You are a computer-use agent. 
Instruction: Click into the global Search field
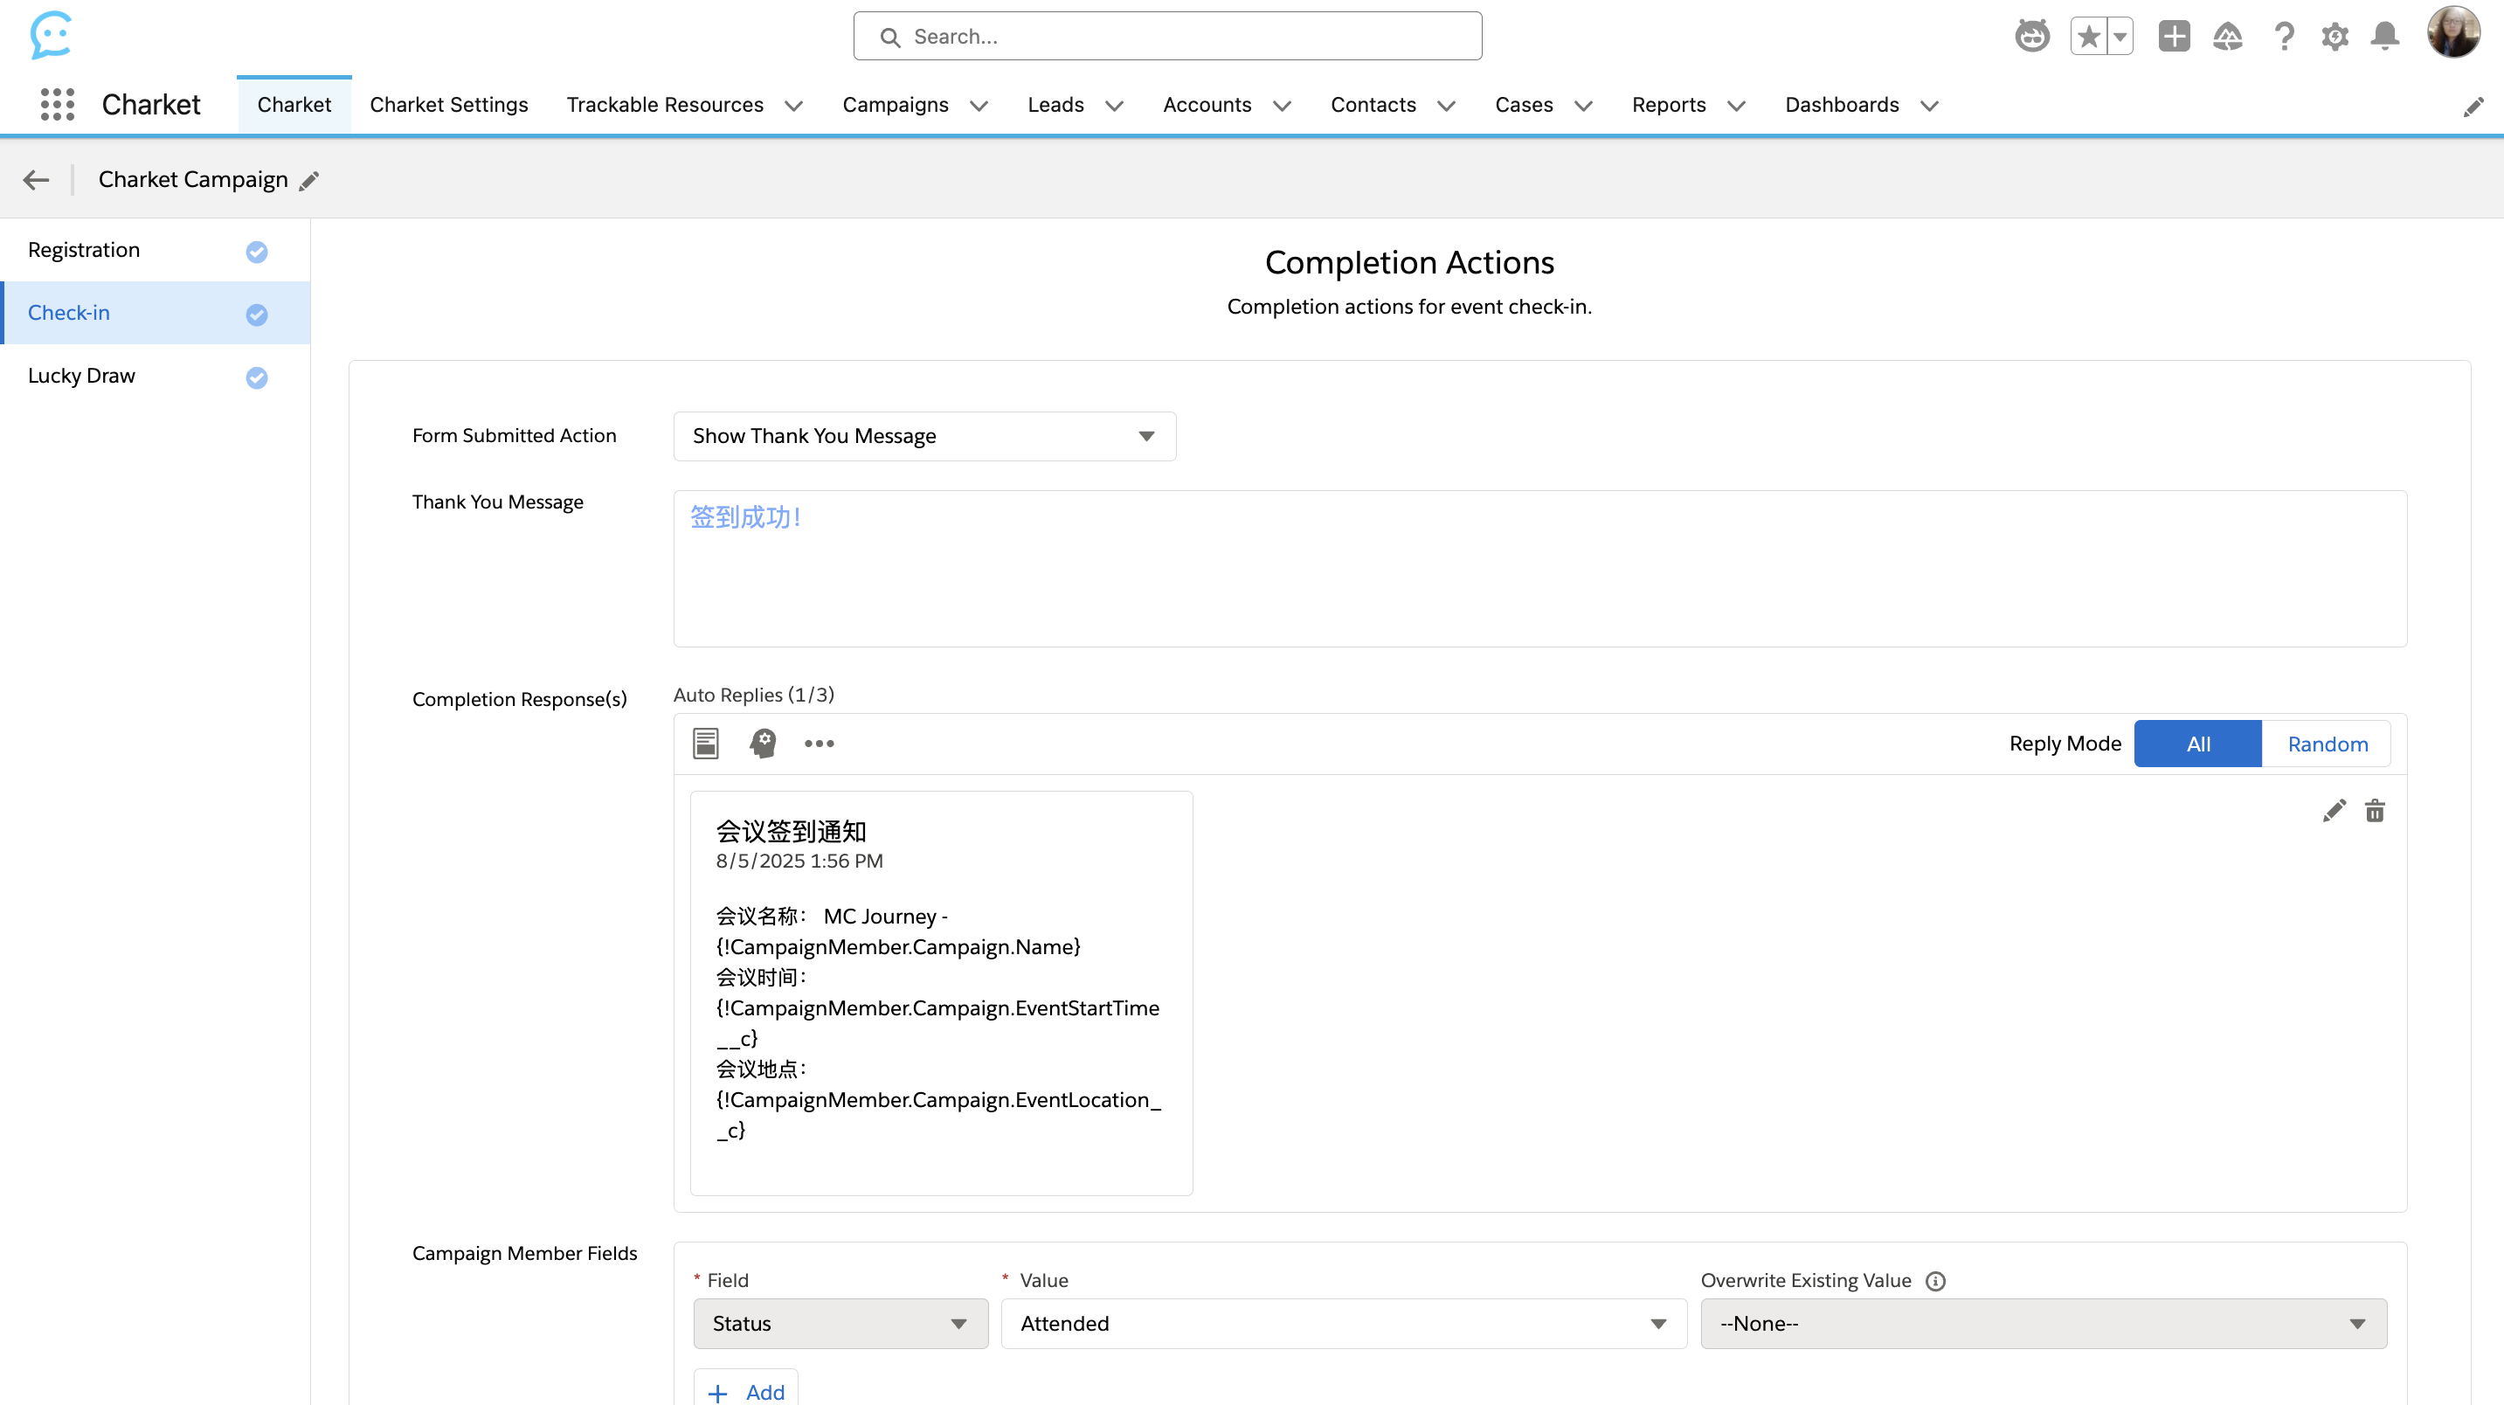(x=1166, y=37)
